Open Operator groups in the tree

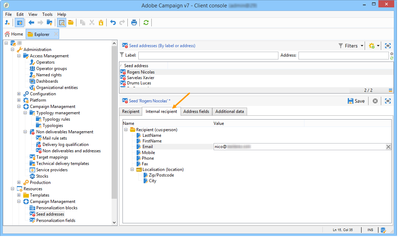click(51, 68)
